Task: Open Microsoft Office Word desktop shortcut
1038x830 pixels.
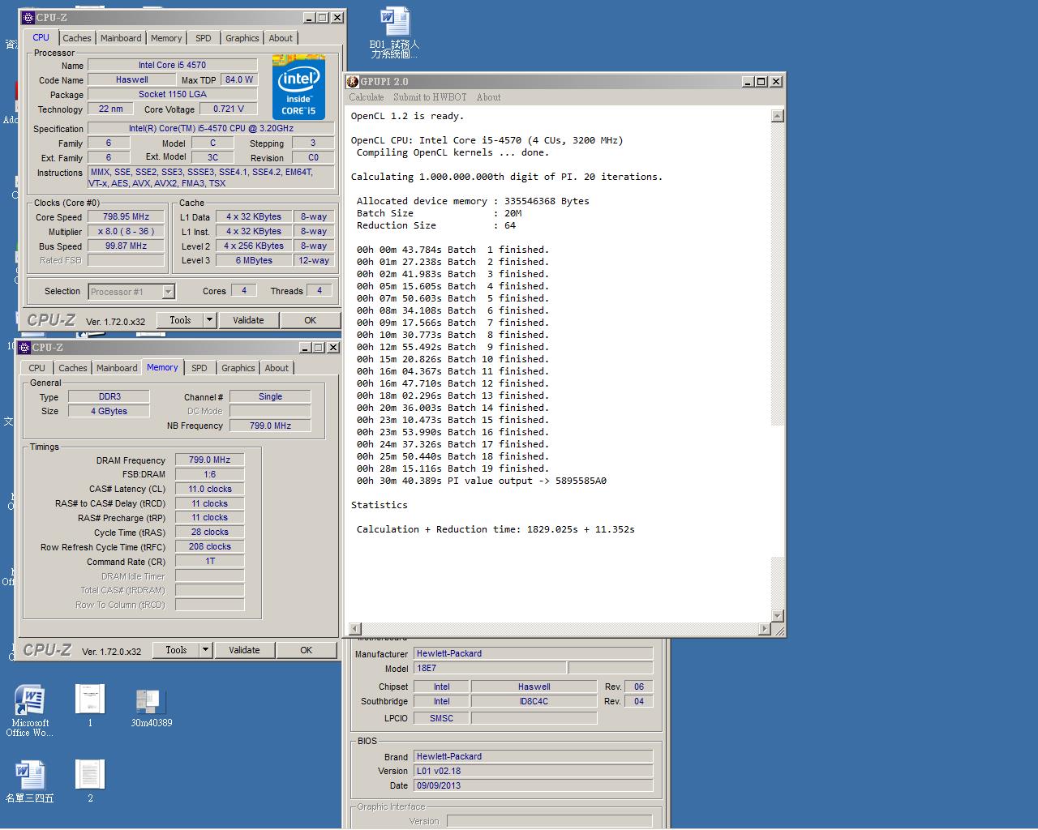Action: pyautogui.click(x=30, y=711)
